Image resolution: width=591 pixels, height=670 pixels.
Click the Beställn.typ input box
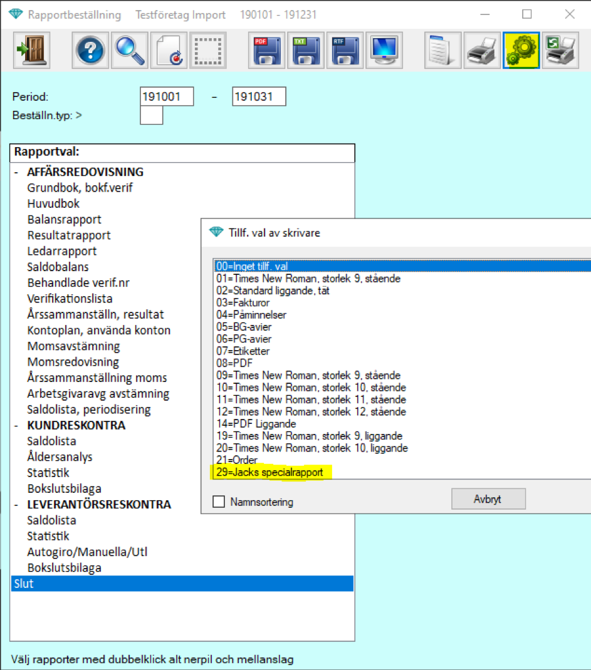(x=152, y=115)
